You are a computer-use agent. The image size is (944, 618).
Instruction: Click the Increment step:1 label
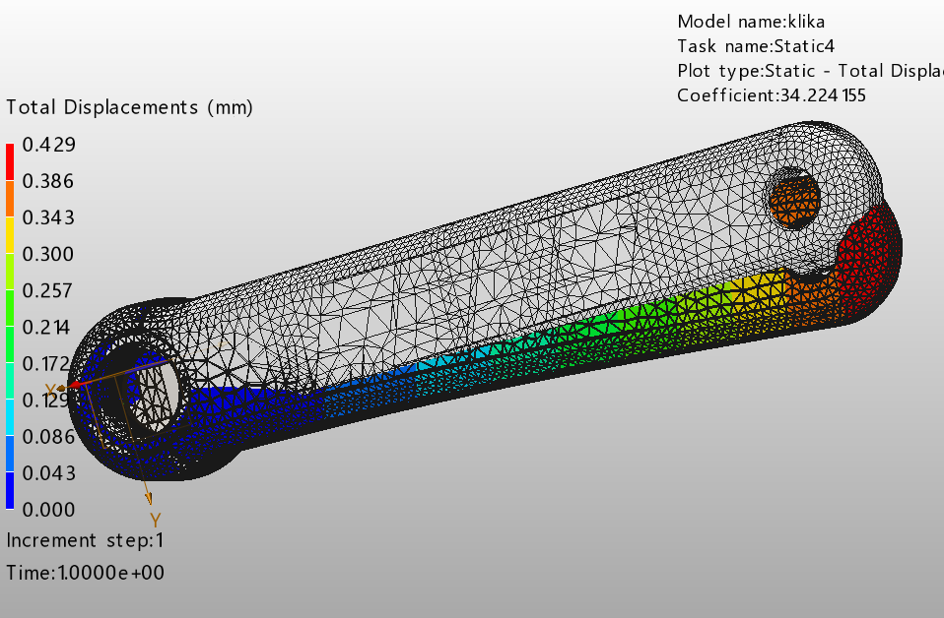[85, 540]
